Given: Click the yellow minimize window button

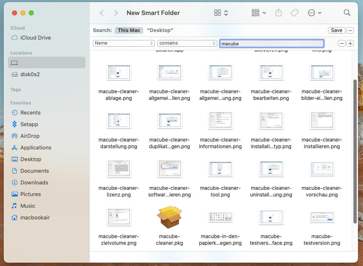Looking at the screenshot, I should 23,13.
